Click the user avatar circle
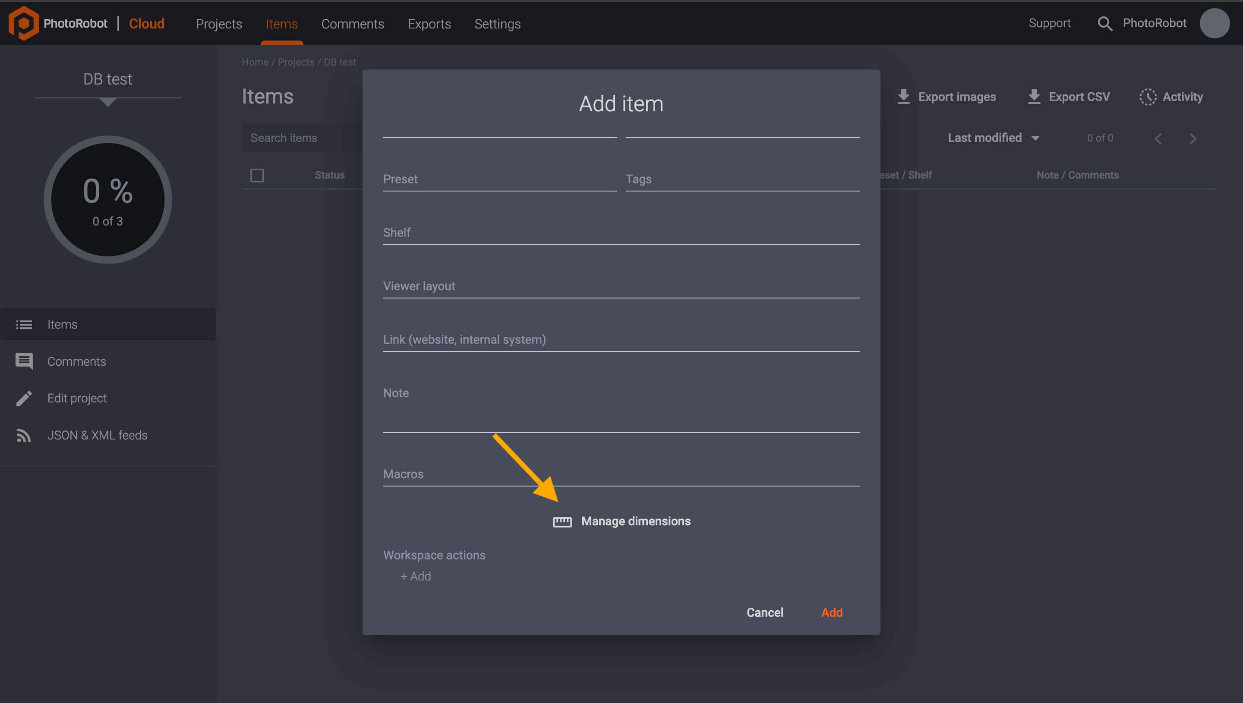The image size is (1243, 703). coord(1215,23)
